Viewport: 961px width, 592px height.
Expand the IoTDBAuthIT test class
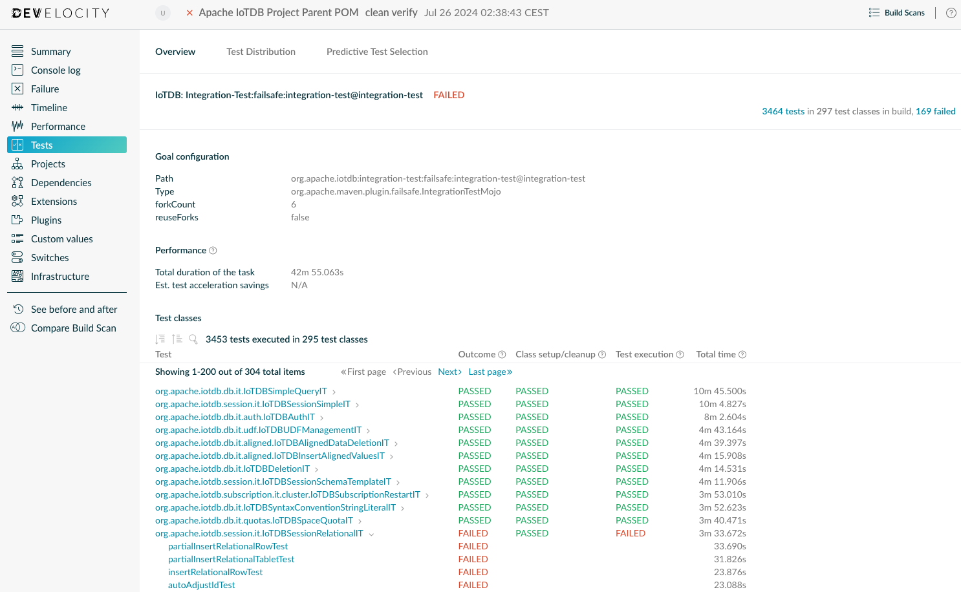pyautogui.click(x=321, y=417)
